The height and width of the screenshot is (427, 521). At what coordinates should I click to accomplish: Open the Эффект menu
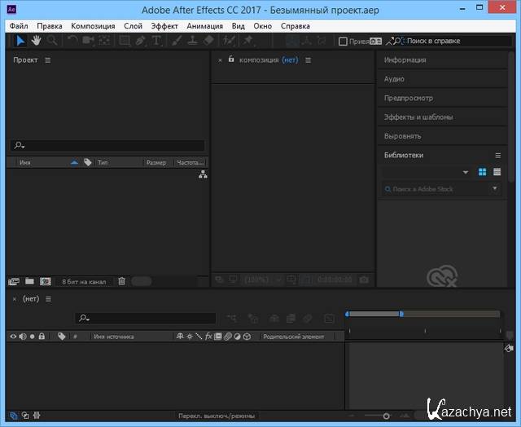pyautogui.click(x=164, y=26)
